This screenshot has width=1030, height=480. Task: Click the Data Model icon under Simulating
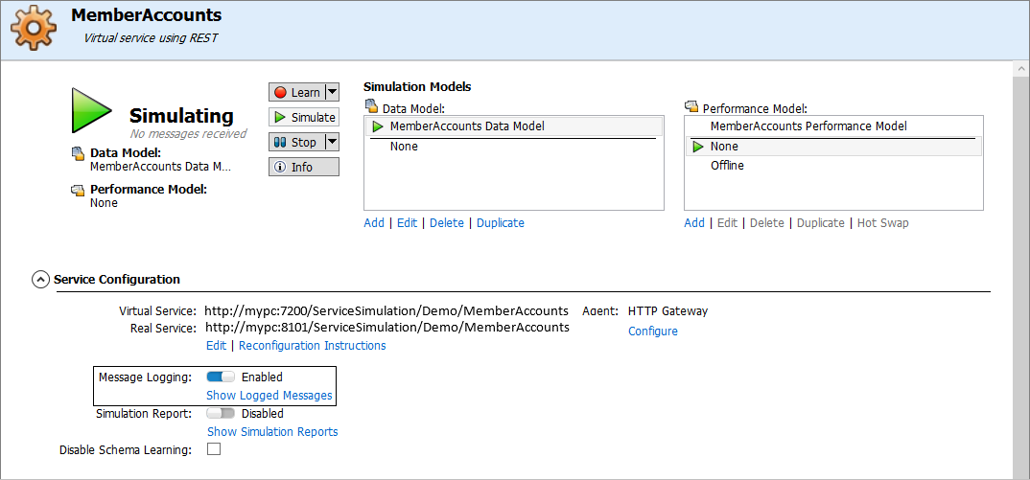click(78, 153)
